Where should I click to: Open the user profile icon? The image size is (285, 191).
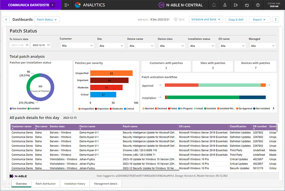pos(225,5)
